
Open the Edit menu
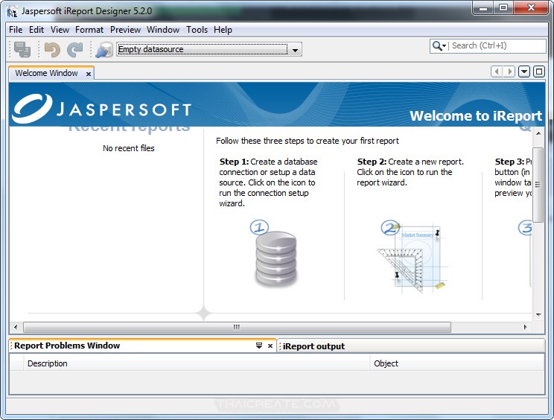click(x=36, y=30)
